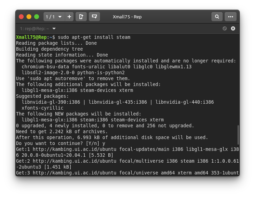This screenshot has width=255, height=197.
Task: Expand the rep@Rep session dropdown arrow
Action: point(54,29)
